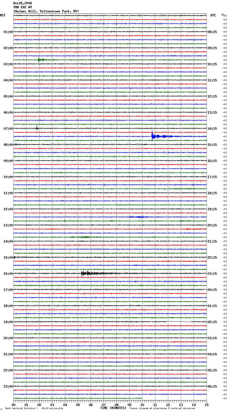The width and height of the screenshot is (228, 412).
Task: Select the 09:00 MST row label
Action: click(8, 161)
